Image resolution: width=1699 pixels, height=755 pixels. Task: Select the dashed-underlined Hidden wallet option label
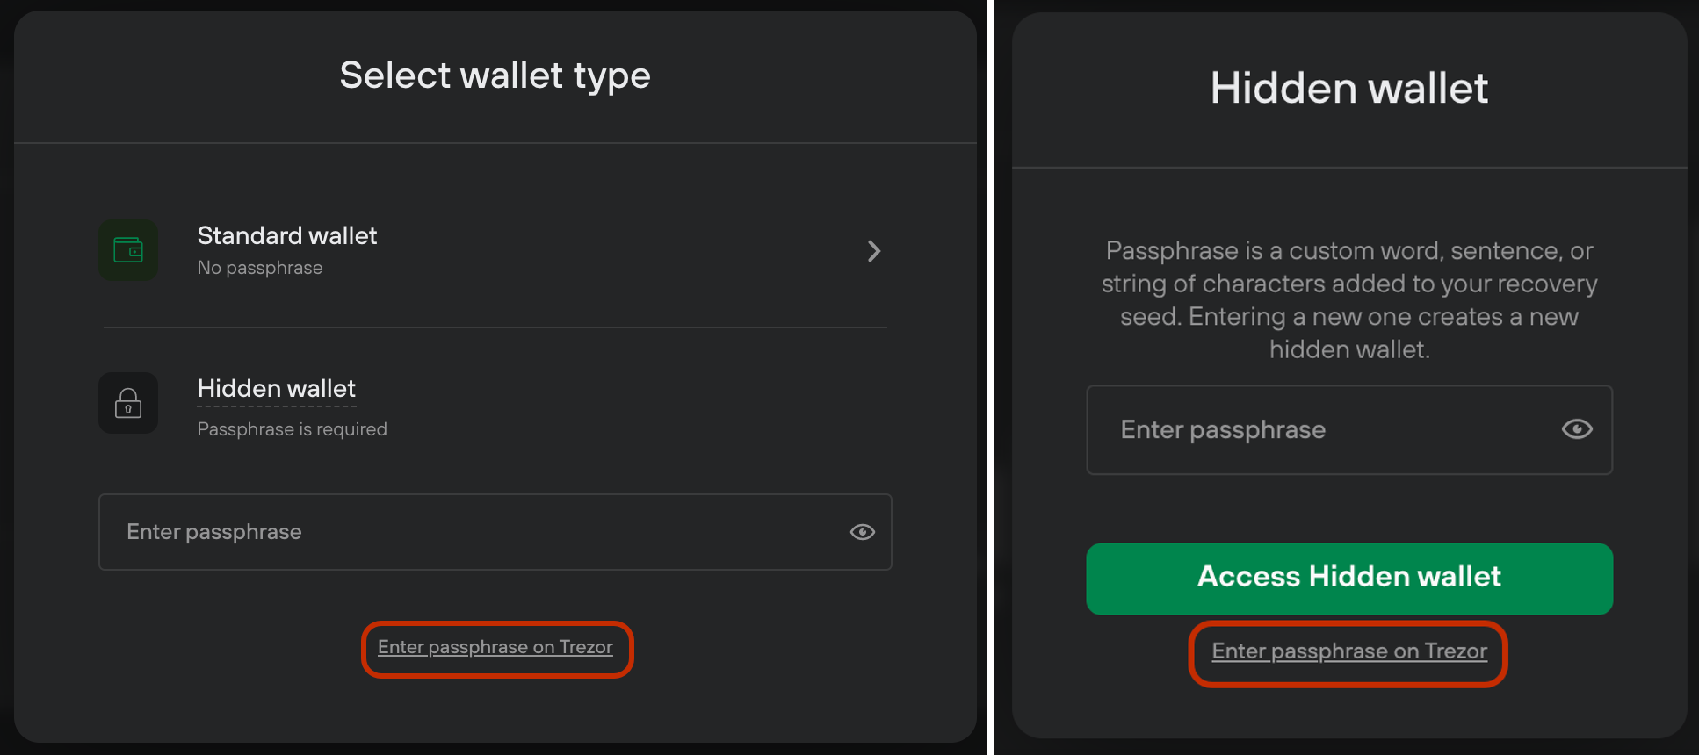pos(277,389)
